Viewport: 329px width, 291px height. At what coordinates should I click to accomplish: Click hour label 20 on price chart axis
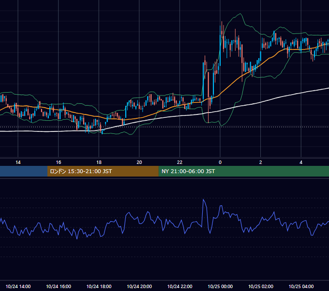(139, 162)
